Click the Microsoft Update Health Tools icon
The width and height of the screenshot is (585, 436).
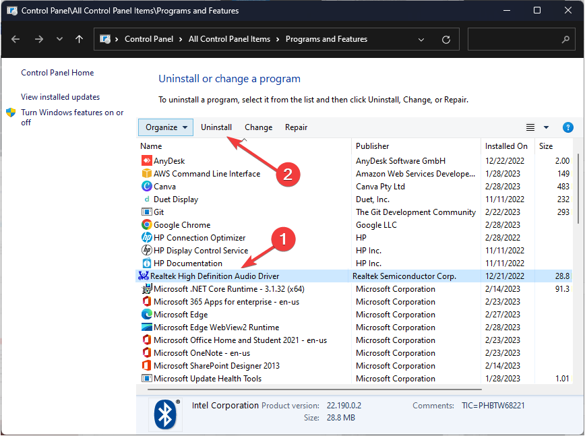[x=147, y=378]
